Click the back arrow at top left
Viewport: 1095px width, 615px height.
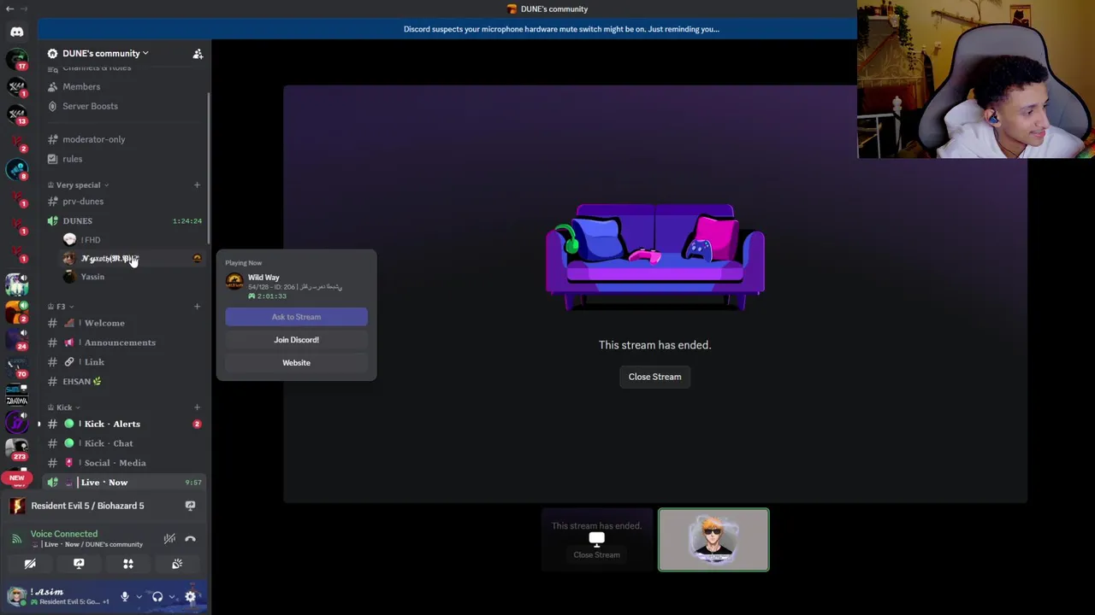(9, 9)
